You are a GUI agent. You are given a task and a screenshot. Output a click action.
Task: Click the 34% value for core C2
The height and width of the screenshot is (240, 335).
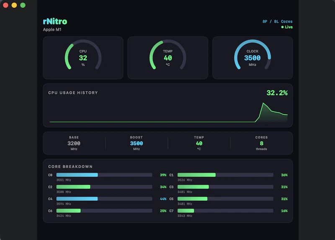[x=163, y=187]
